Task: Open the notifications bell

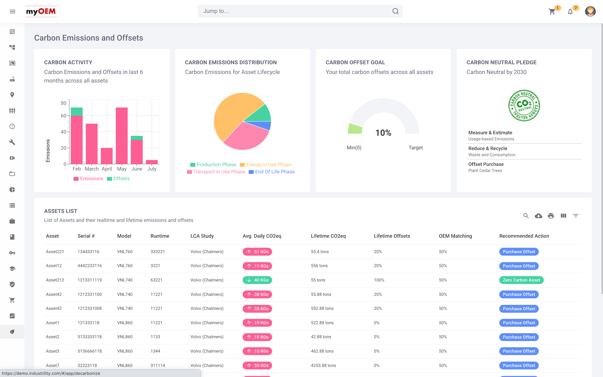Action: click(570, 11)
